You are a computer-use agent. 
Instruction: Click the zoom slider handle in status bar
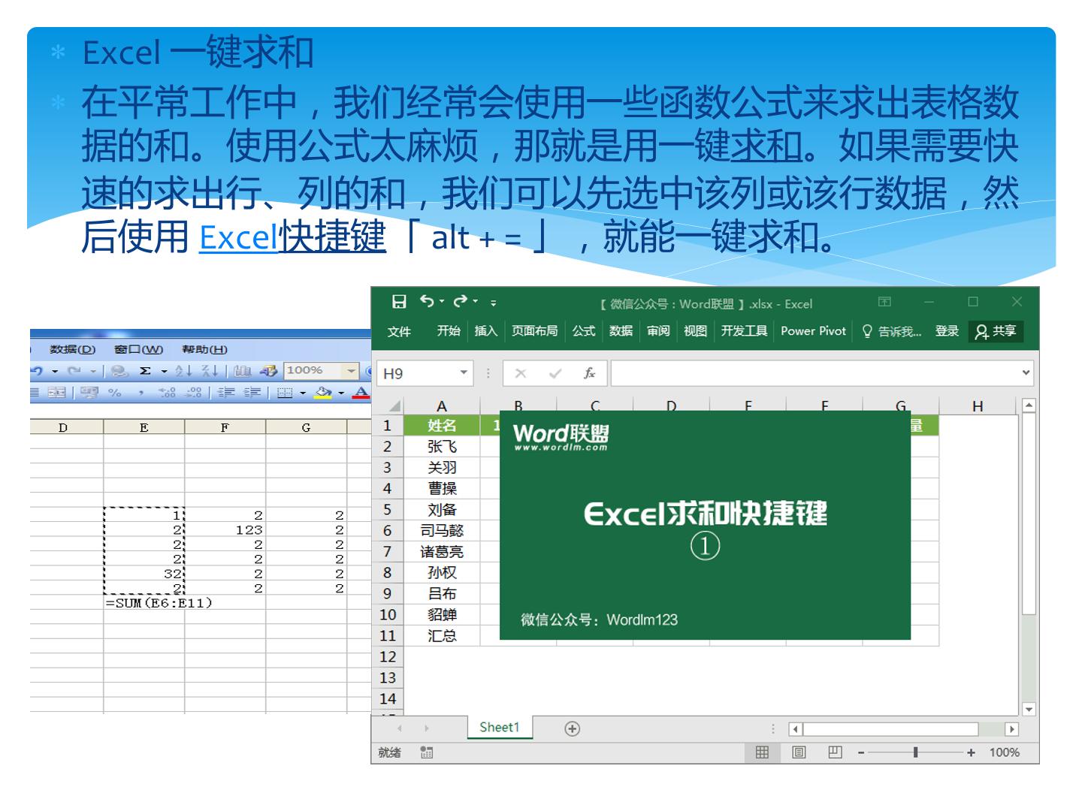coord(915,752)
